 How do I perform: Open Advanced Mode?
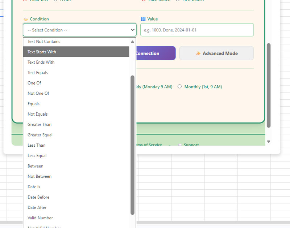216,53
